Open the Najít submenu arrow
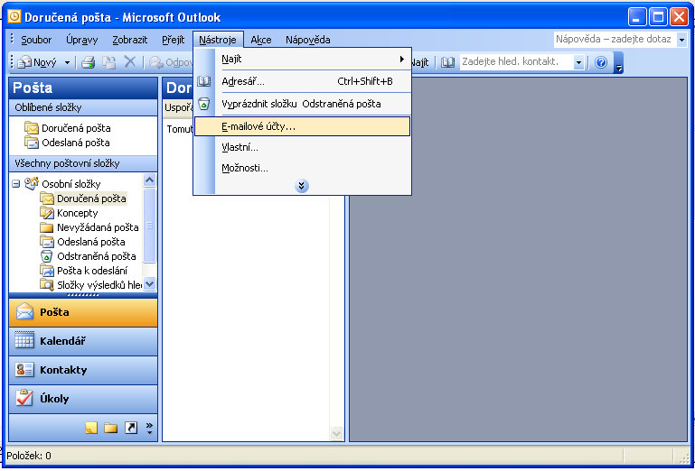Viewport: 695px width, 471px height. point(402,59)
